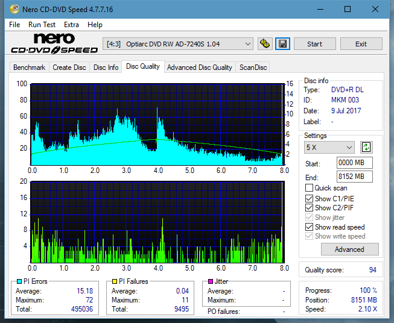Minimize the Nero CD-DVD Speed window
The image size is (394, 323).
(320, 9)
